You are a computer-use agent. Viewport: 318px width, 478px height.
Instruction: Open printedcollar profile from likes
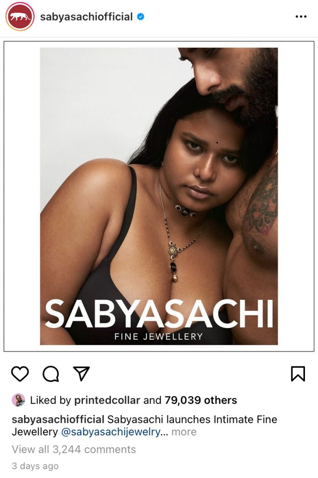click(107, 400)
